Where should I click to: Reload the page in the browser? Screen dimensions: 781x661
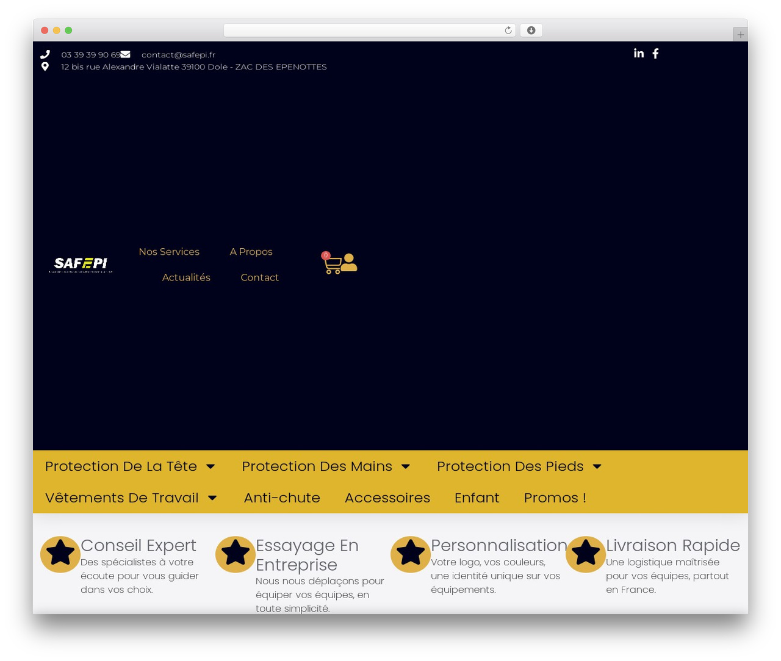pyautogui.click(x=508, y=30)
